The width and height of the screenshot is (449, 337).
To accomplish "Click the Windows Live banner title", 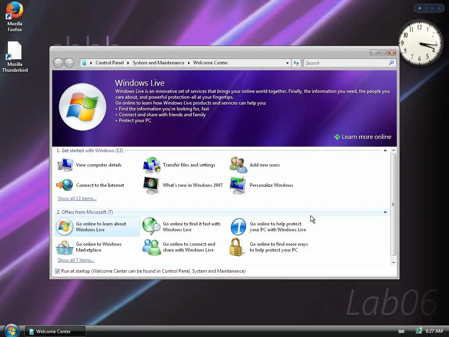I will pyautogui.click(x=140, y=83).
